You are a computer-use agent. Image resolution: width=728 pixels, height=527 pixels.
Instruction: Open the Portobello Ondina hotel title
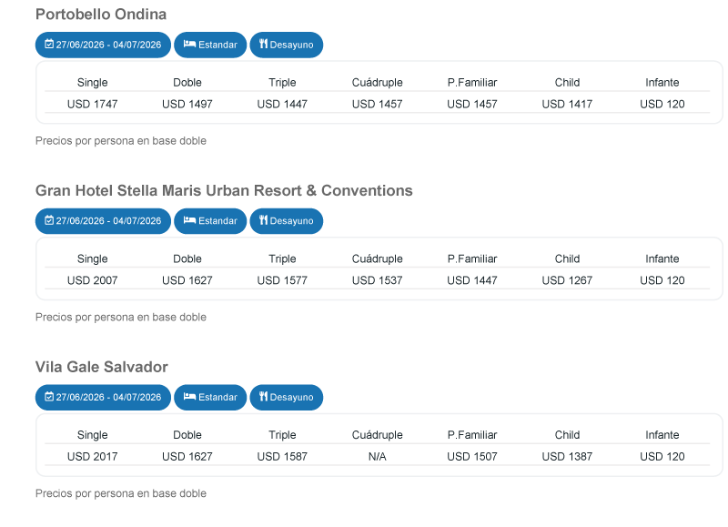[101, 15]
